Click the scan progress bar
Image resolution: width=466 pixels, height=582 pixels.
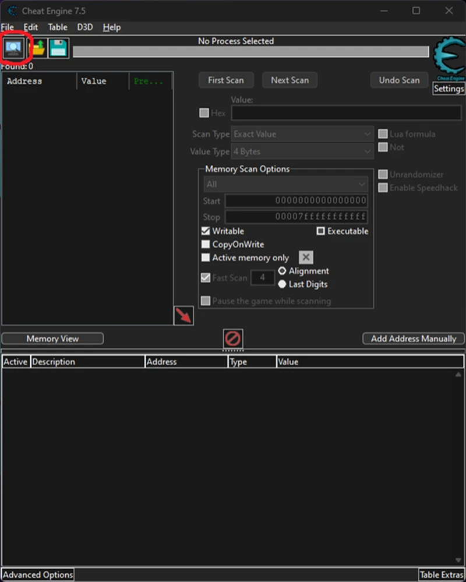(251, 52)
